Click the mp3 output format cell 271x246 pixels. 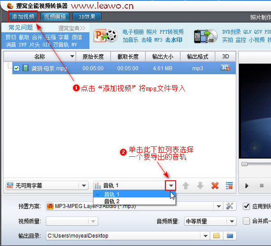click(x=197, y=68)
